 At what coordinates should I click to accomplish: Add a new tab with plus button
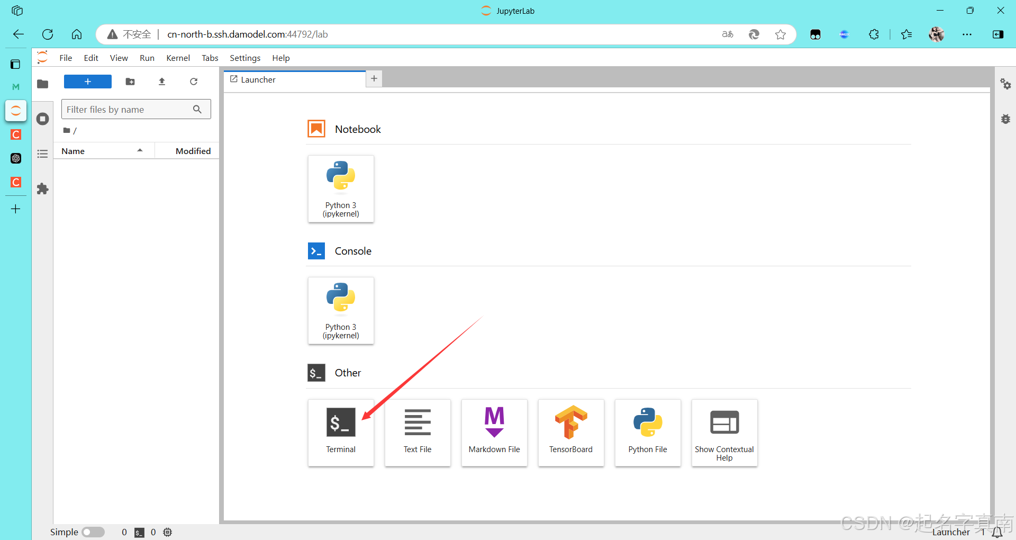[374, 78]
